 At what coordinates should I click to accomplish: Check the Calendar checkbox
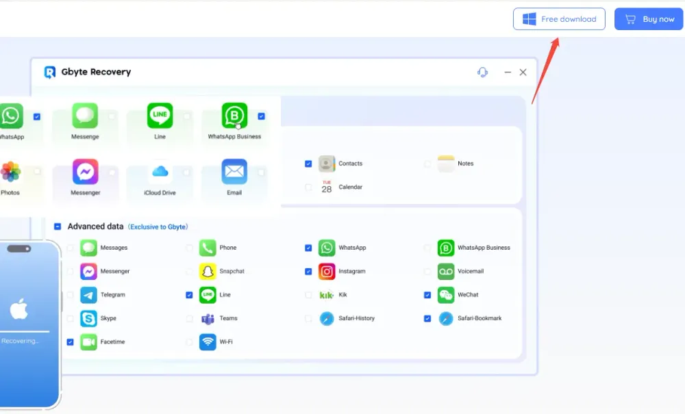(308, 187)
